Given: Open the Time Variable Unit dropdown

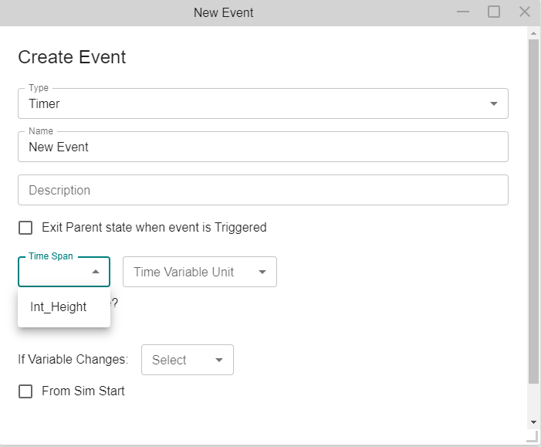Looking at the screenshot, I should pos(200,272).
